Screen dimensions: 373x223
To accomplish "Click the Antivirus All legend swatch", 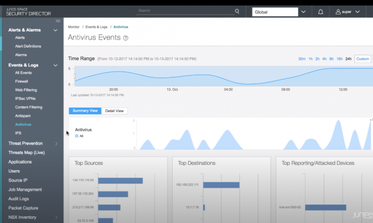I will coord(77,136).
